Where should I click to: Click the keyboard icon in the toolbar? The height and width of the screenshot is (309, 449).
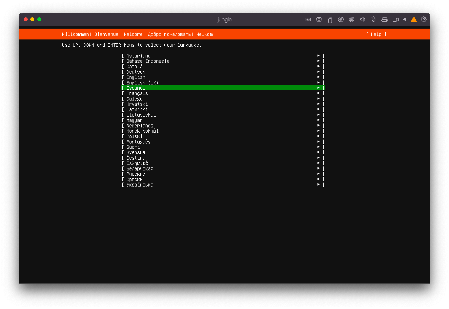pyautogui.click(x=308, y=19)
